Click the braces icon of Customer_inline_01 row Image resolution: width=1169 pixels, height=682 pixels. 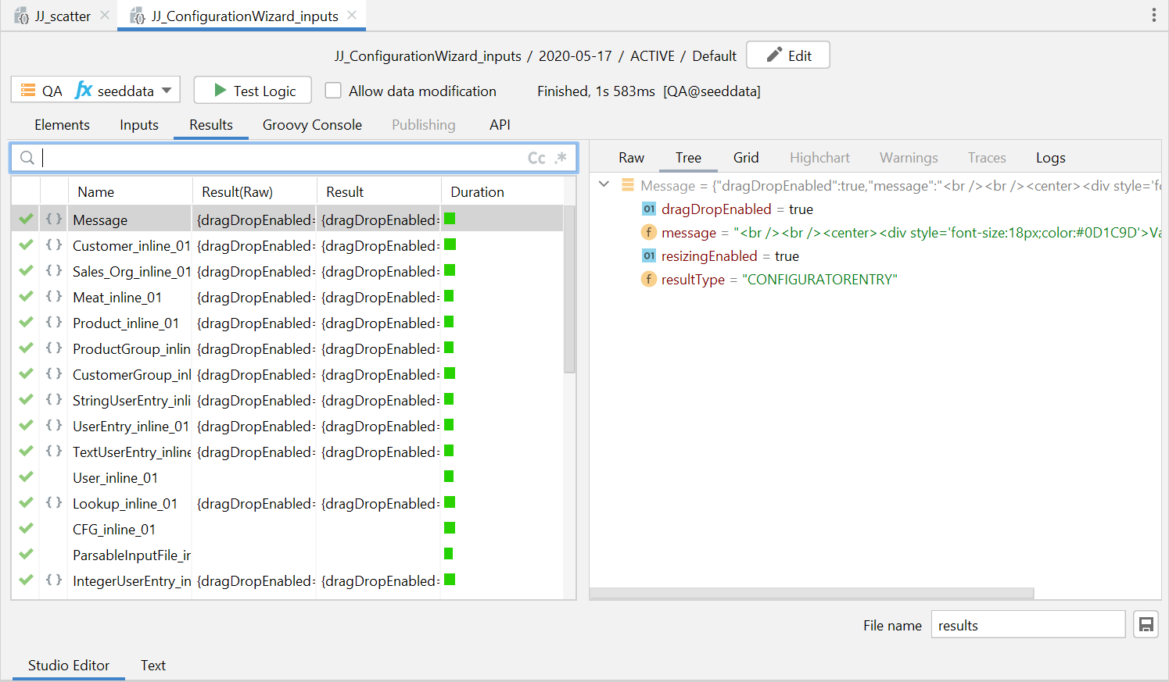[54, 245]
